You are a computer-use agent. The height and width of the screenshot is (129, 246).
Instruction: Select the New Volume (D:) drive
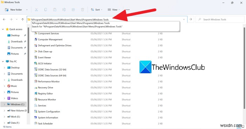click(x=17, y=110)
